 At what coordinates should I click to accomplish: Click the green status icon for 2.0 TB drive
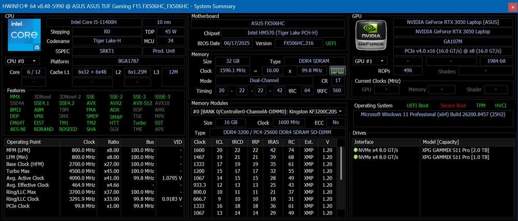(x=356, y=150)
